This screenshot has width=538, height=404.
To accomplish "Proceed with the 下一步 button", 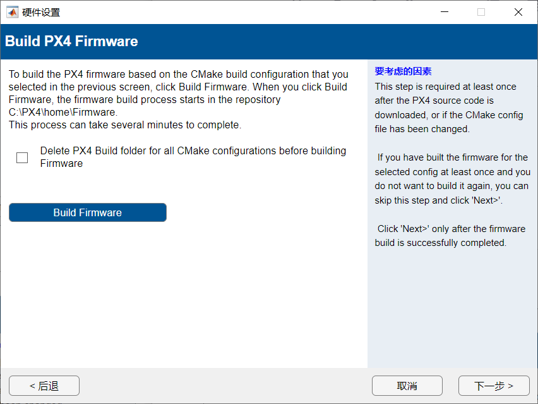I will click(494, 386).
